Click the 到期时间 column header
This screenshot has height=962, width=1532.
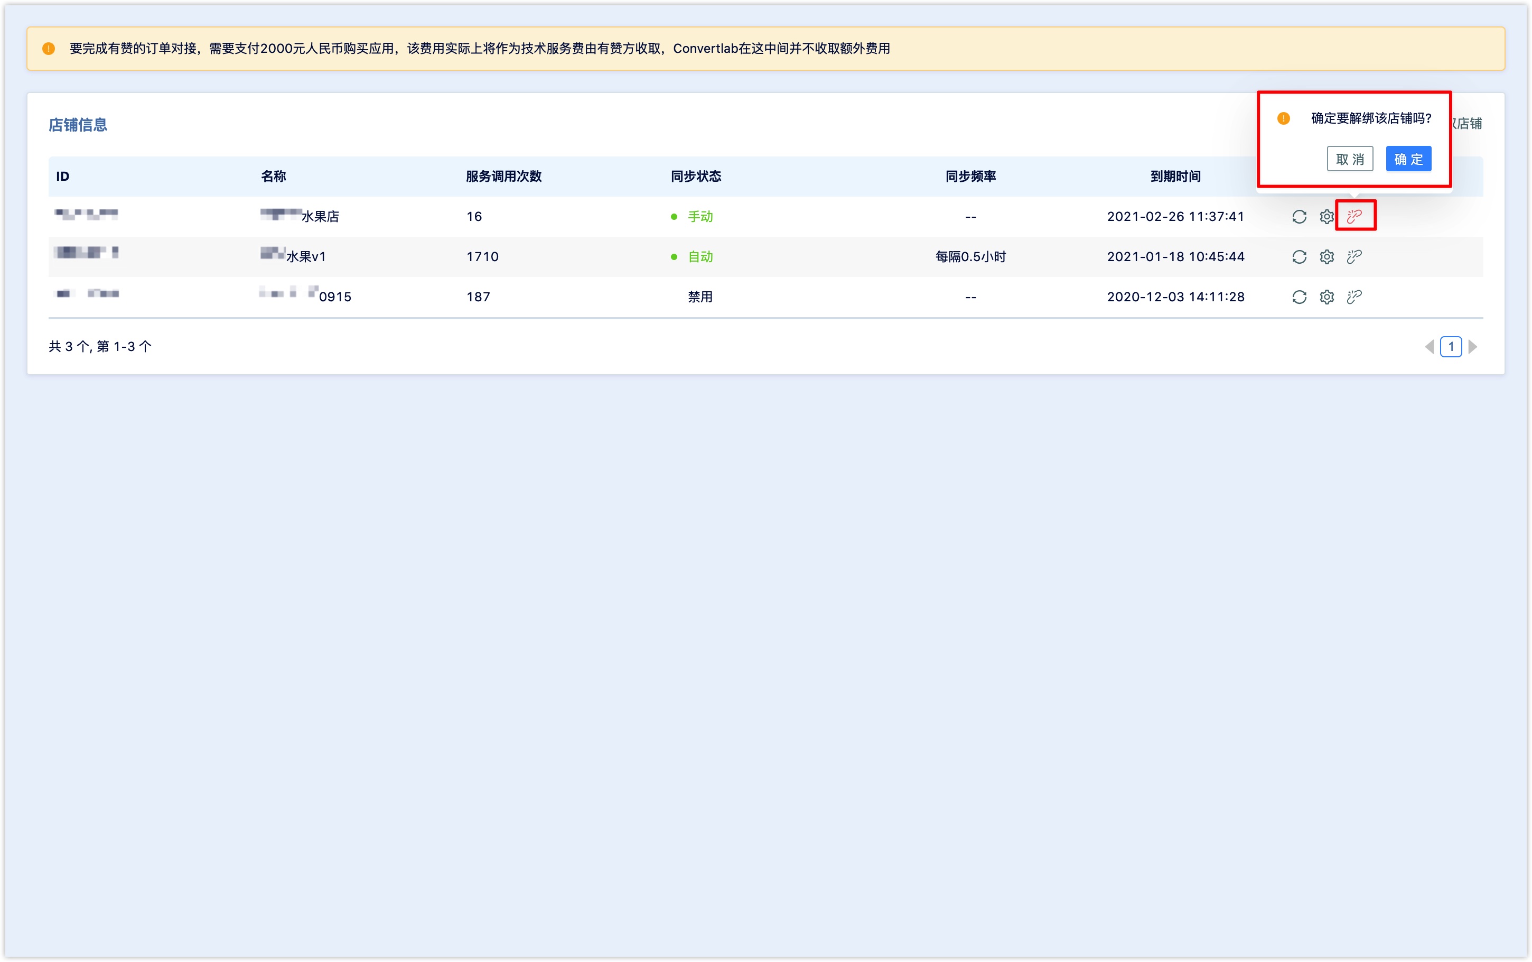1175,177
